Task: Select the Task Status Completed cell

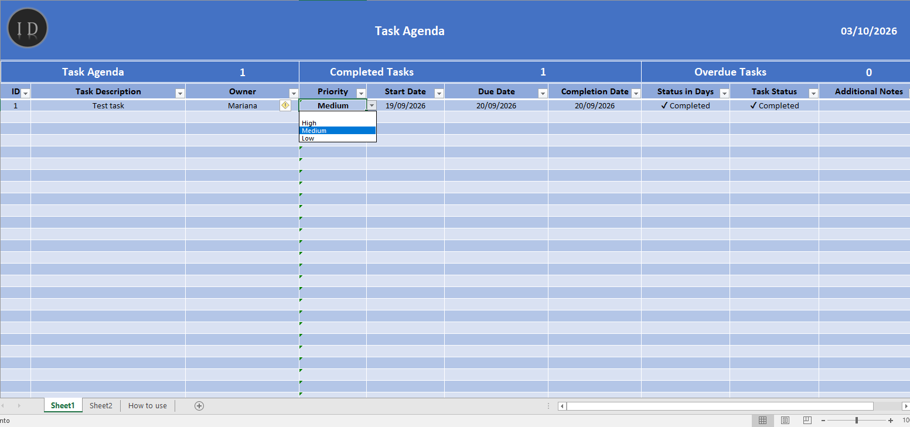Action: [775, 106]
